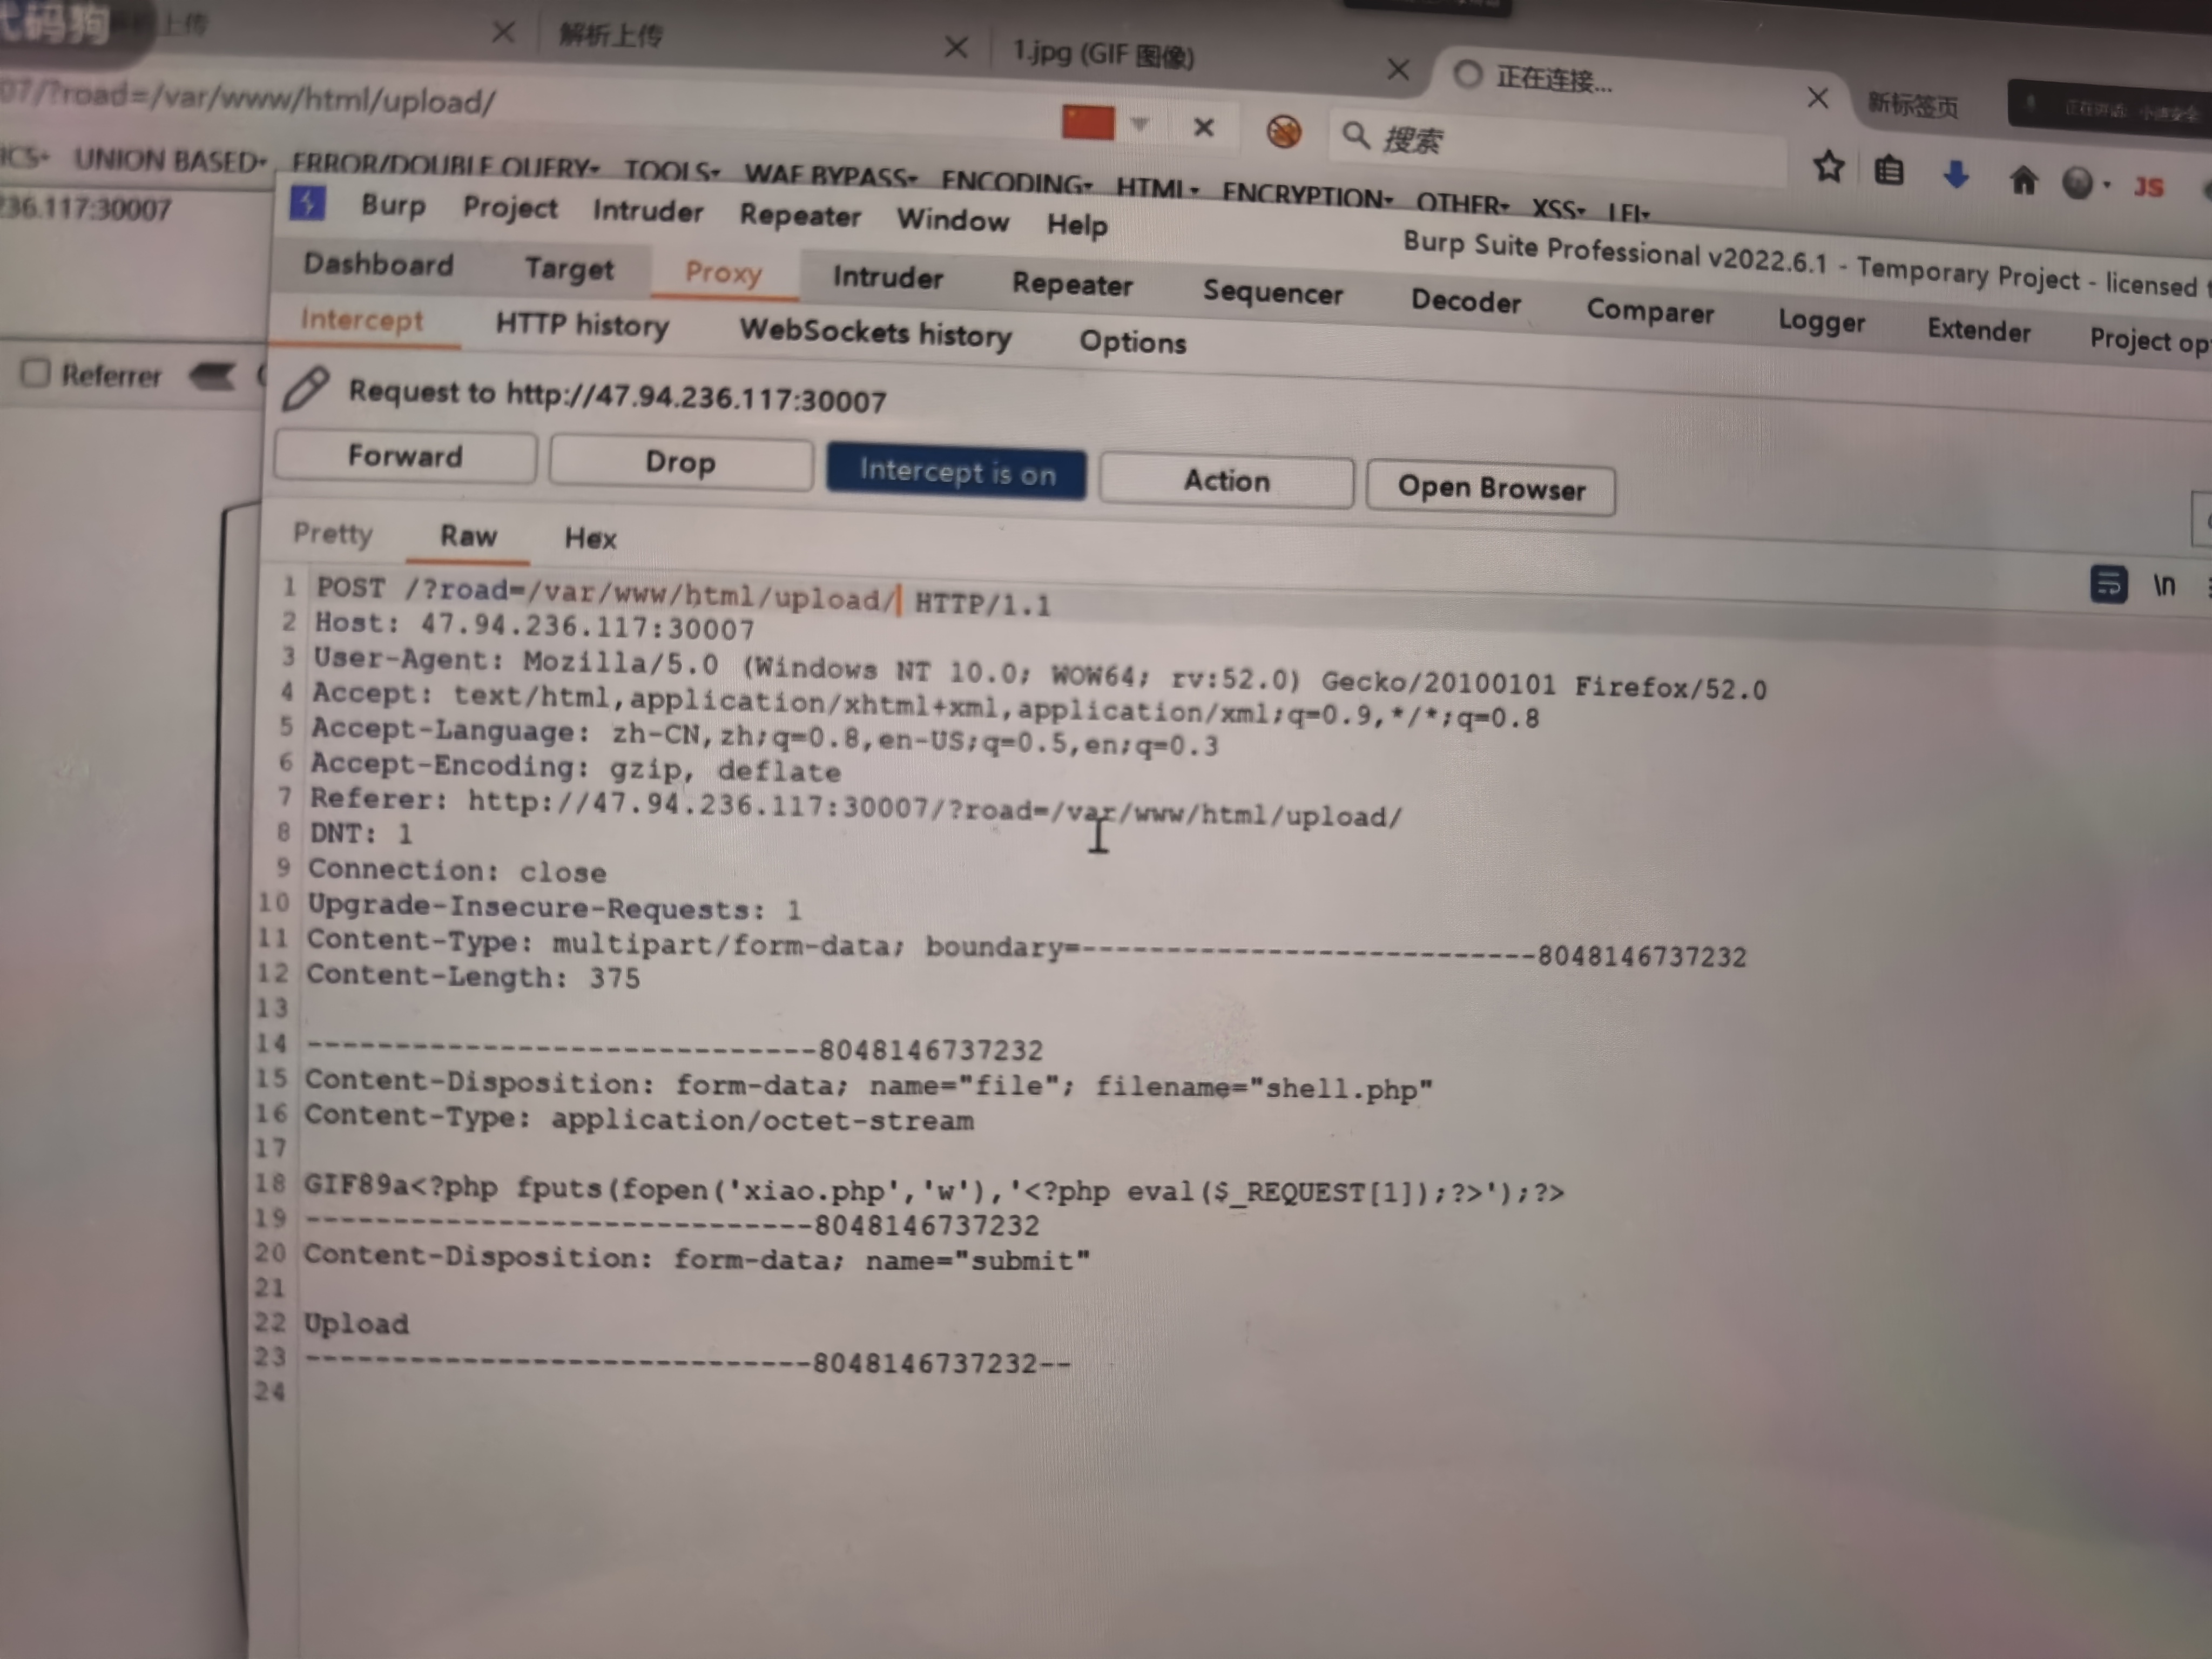Switch to the HTTP history tab
2212x1659 pixels.
582,325
